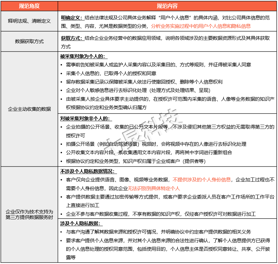The width and height of the screenshot is (278, 264).
Task: Select the cell '企业主动收集的数据'
Action: point(29,109)
